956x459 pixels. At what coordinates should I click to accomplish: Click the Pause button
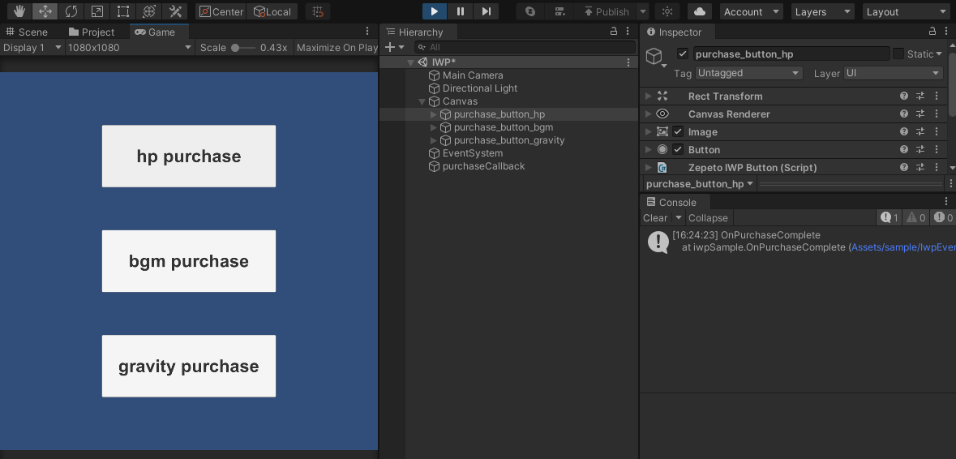tap(461, 11)
